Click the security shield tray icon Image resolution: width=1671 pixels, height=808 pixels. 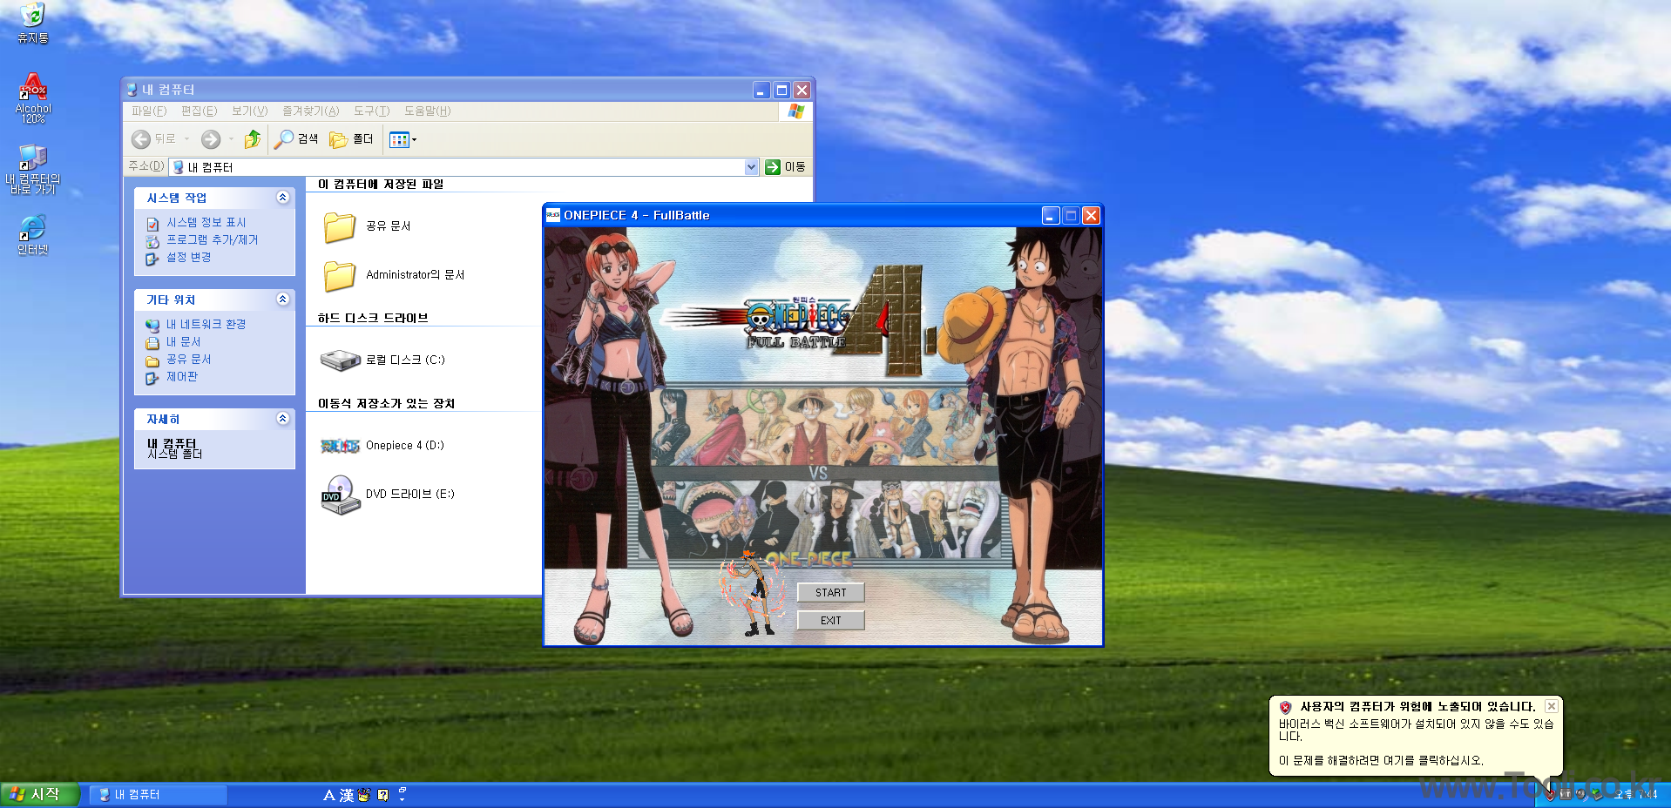click(1550, 795)
